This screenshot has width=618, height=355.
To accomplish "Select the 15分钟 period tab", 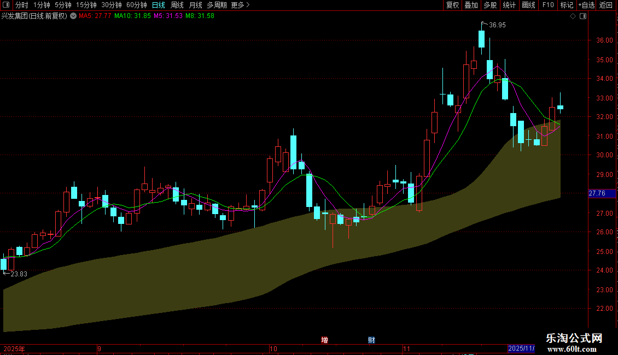I will 86,5.
